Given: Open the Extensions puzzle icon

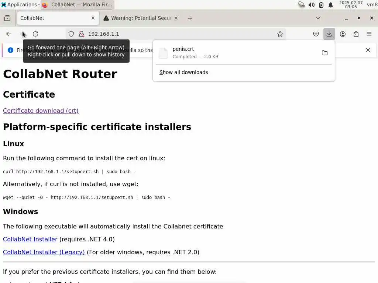Looking at the screenshot, I should pyautogui.click(x=356, y=34).
